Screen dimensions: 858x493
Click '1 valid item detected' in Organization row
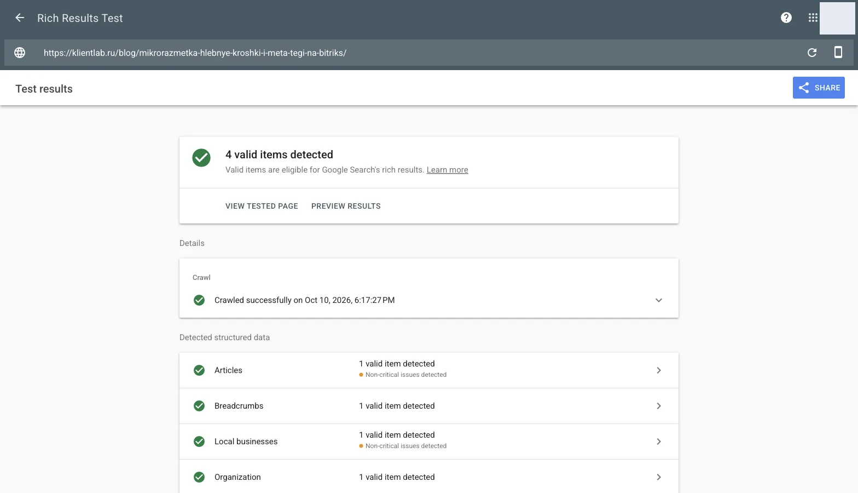pos(397,477)
